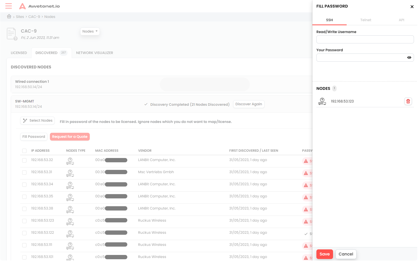Click Discover Again
The image size is (418, 261).
click(x=249, y=104)
